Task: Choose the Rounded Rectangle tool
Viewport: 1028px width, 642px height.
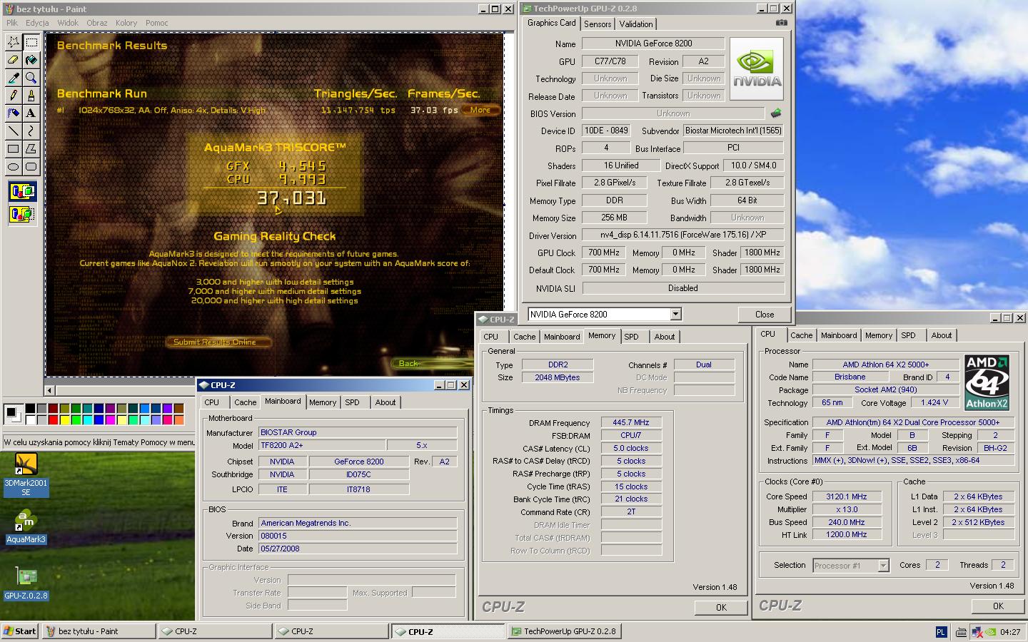Action: pyautogui.click(x=31, y=167)
